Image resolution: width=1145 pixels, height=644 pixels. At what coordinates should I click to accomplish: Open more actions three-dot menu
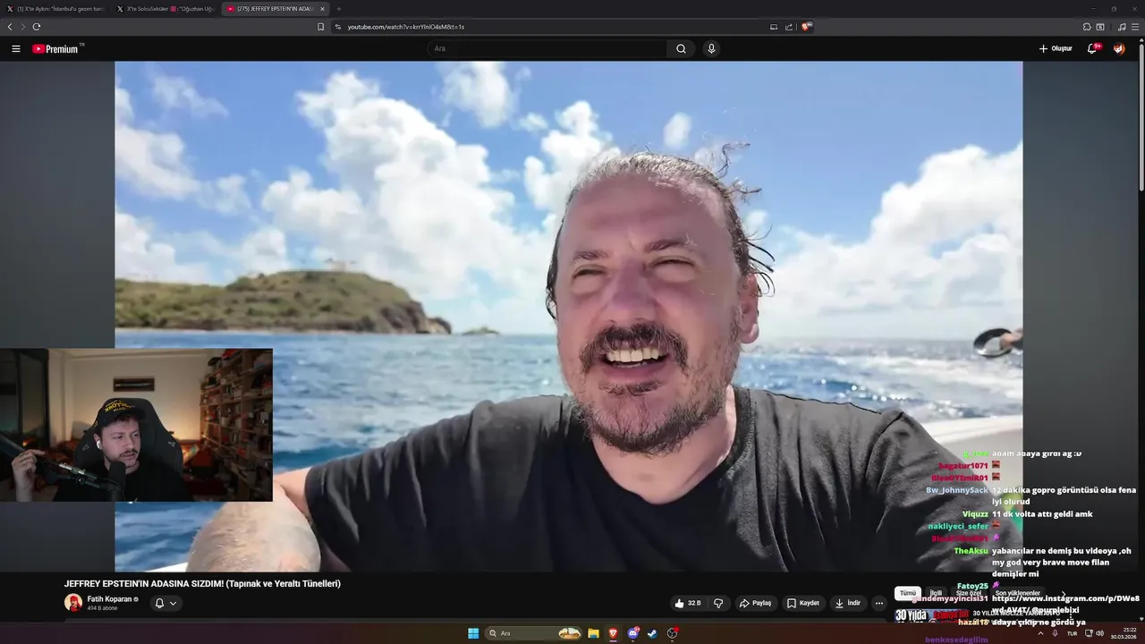pos(879,604)
